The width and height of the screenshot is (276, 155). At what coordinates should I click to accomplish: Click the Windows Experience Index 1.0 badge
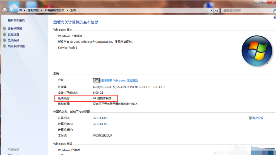tap(96, 81)
